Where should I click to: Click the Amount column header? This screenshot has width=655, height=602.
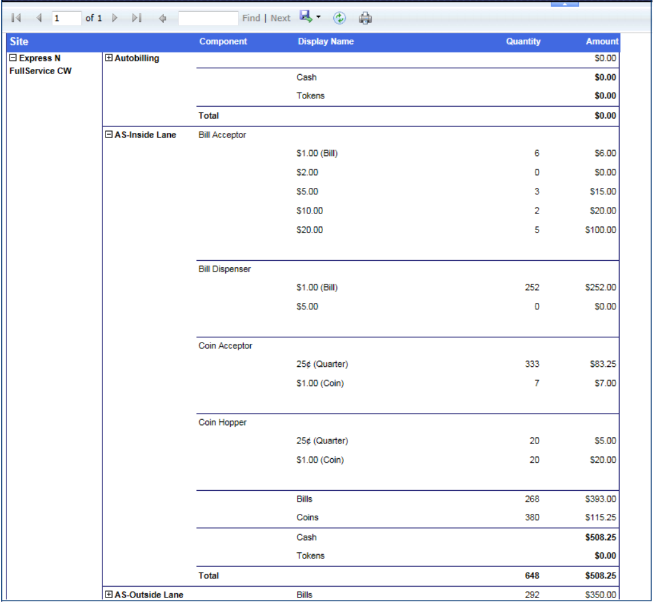tap(602, 42)
